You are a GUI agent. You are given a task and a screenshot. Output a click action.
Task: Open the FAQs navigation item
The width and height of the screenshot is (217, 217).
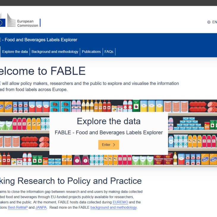tap(109, 52)
